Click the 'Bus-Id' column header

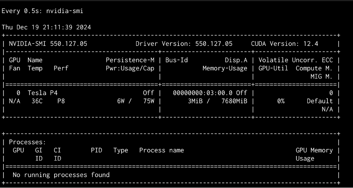[x=176, y=60]
